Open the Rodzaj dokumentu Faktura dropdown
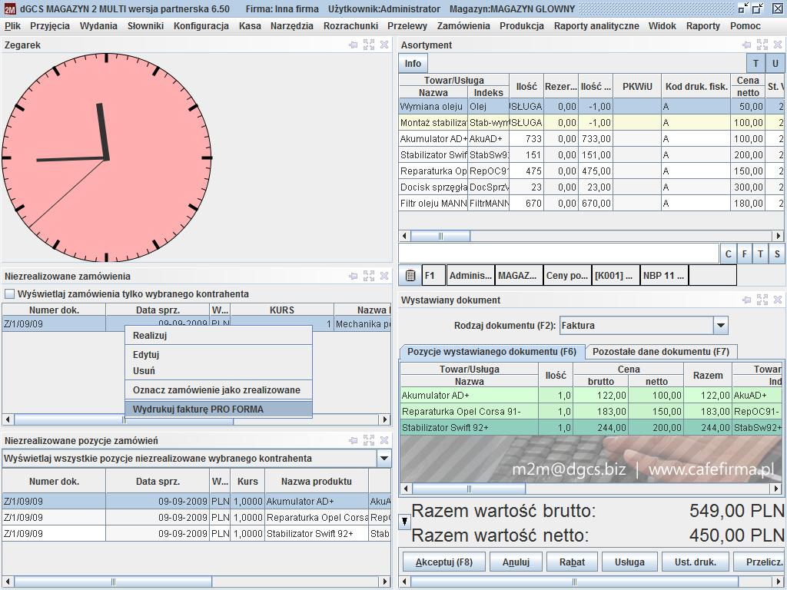The height and width of the screenshot is (590, 787). (721, 325)
